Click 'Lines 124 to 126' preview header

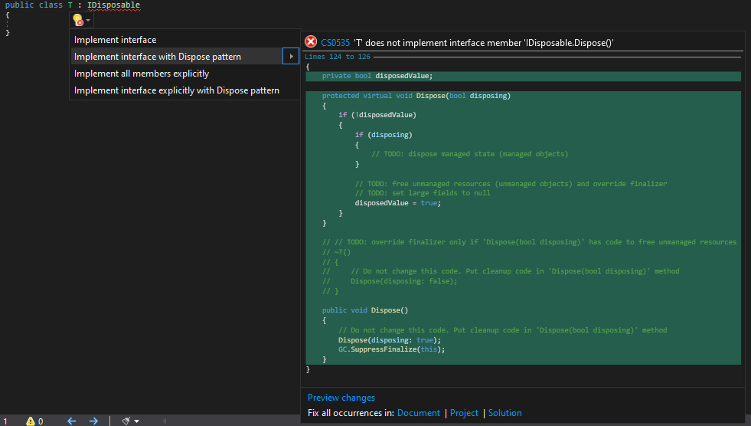(337, 57)
